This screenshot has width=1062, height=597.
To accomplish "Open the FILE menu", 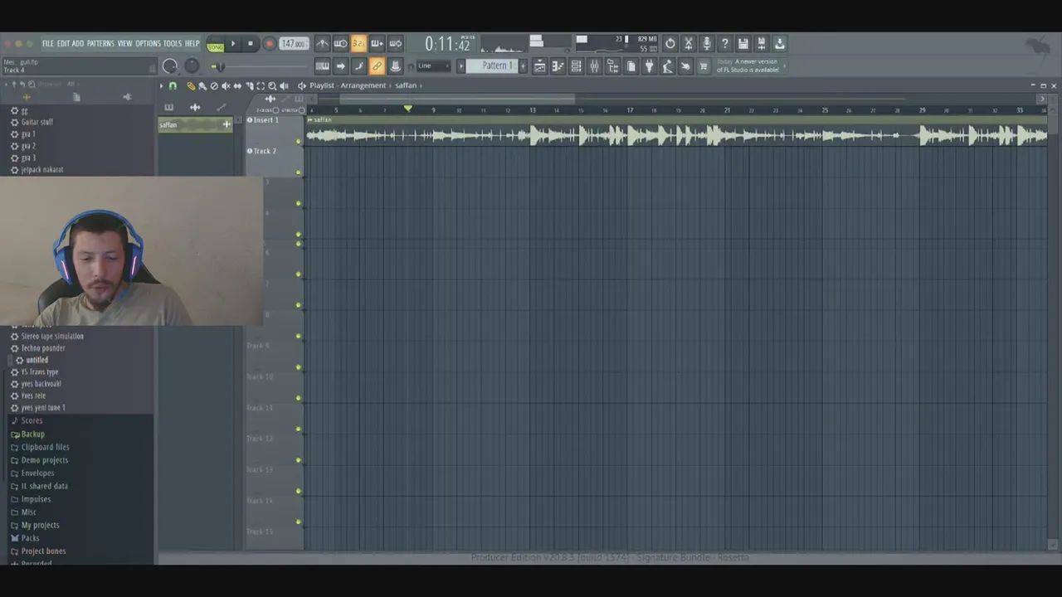I will pos(48,43).
